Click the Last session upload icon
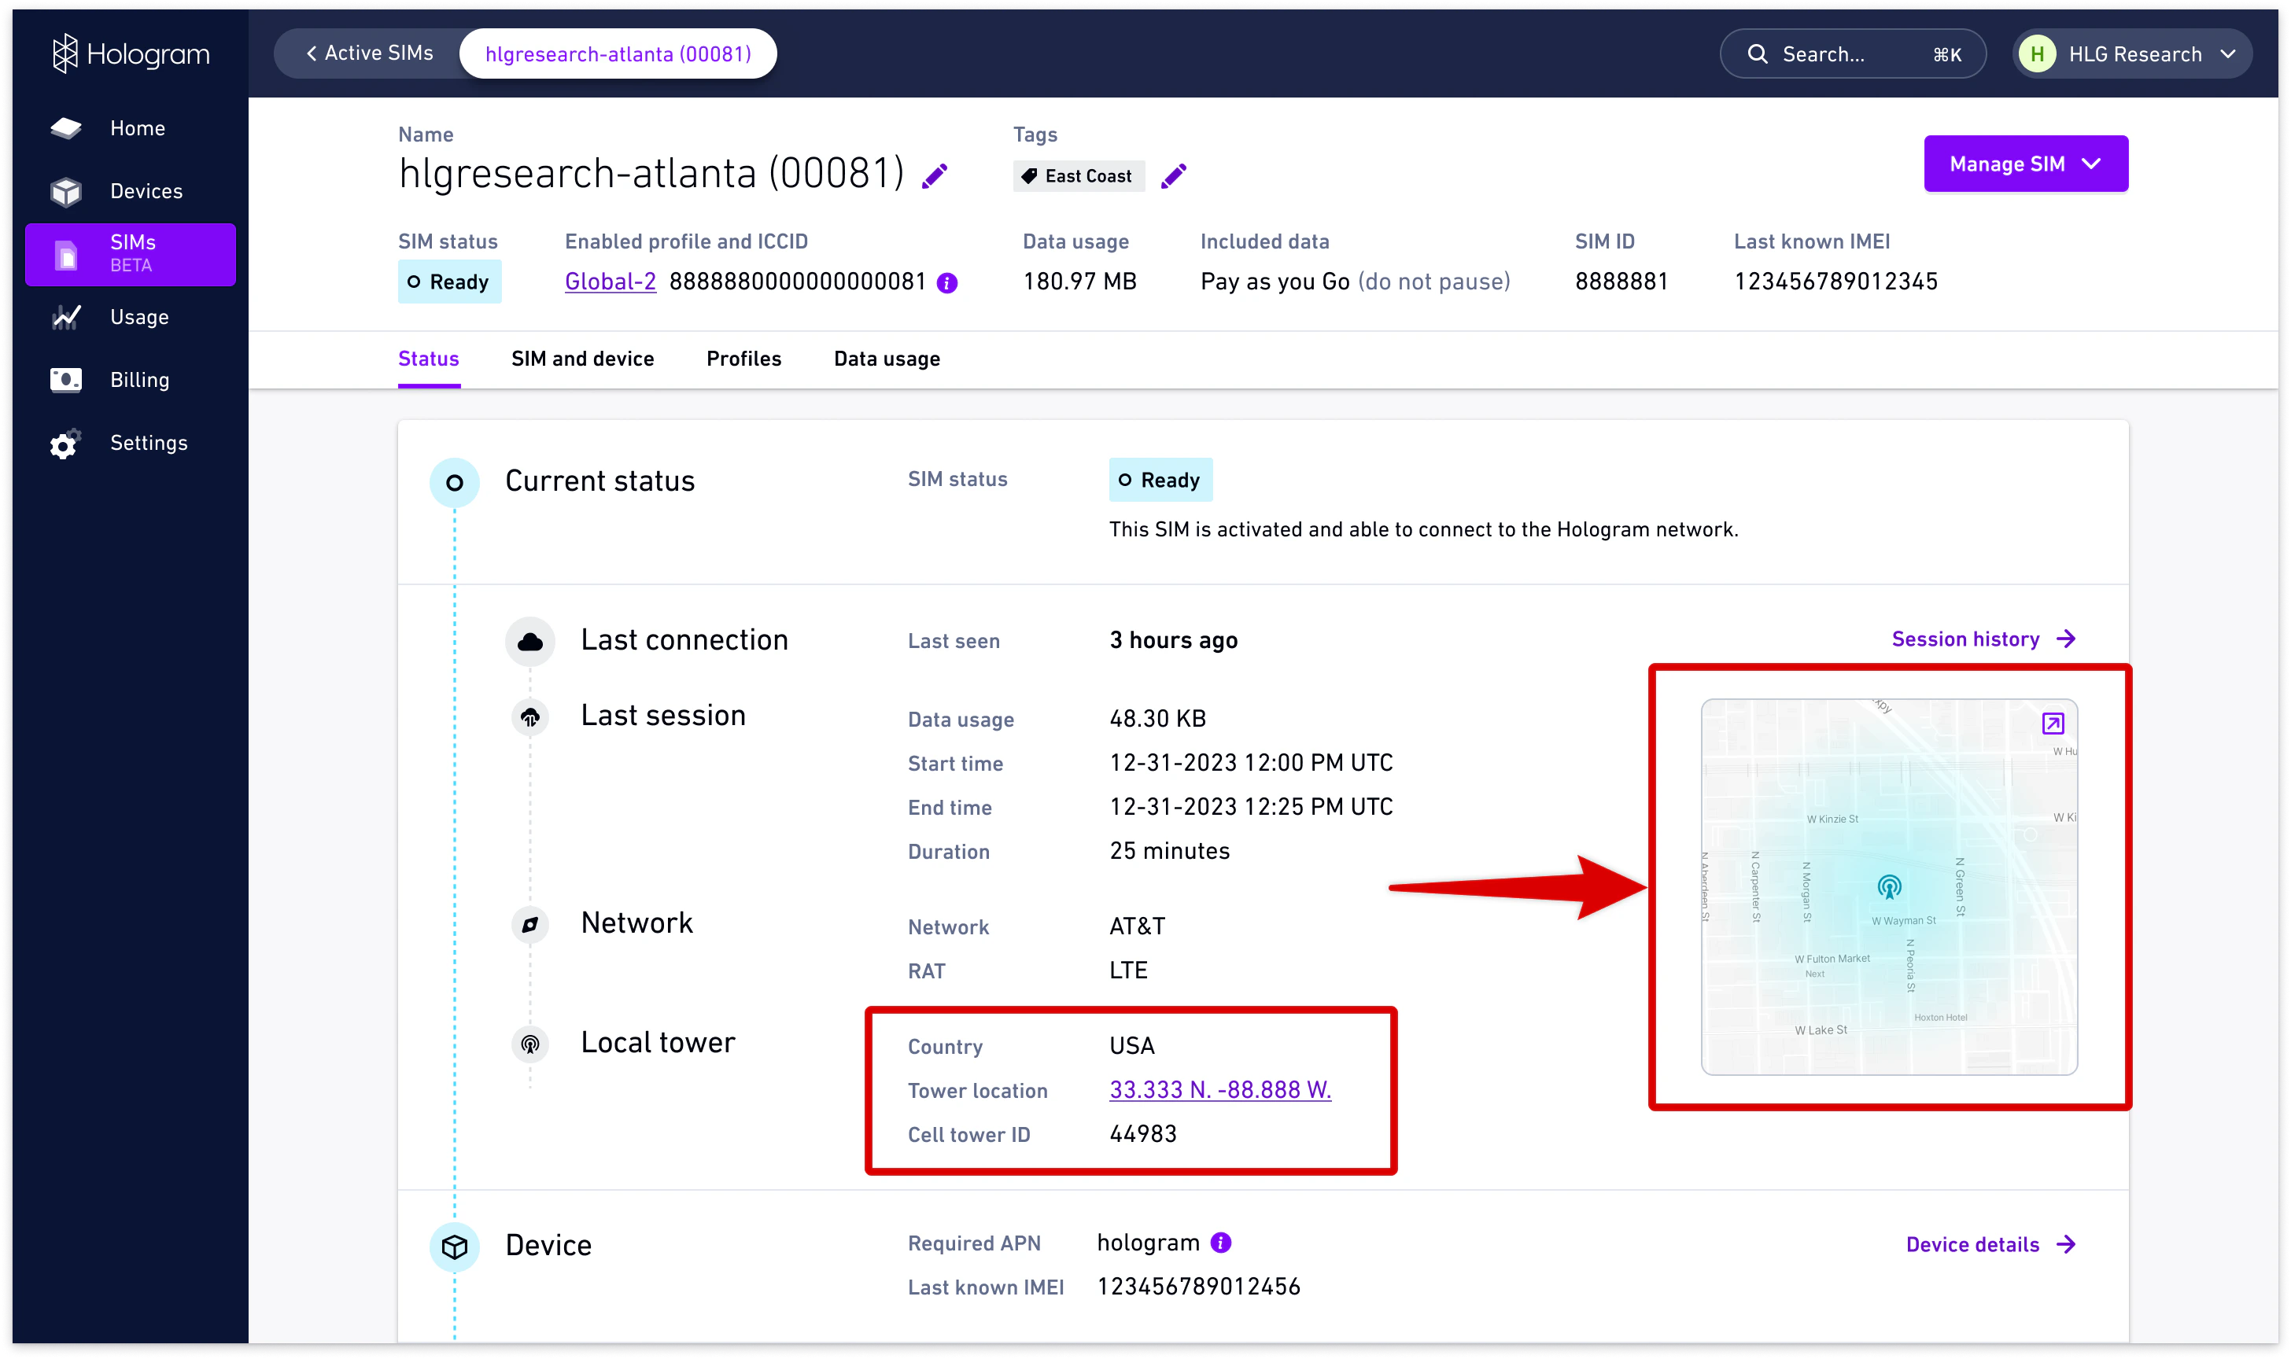The image size is (2291, 1359). click(530, 717)
